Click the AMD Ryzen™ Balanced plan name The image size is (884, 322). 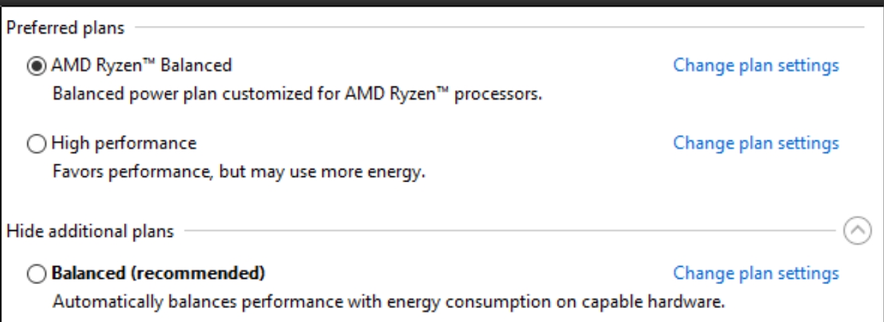(142, 66)
